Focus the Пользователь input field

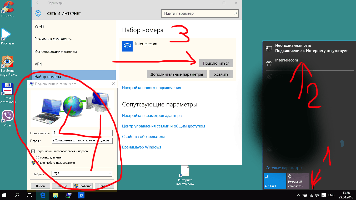[x=82, y=133]
